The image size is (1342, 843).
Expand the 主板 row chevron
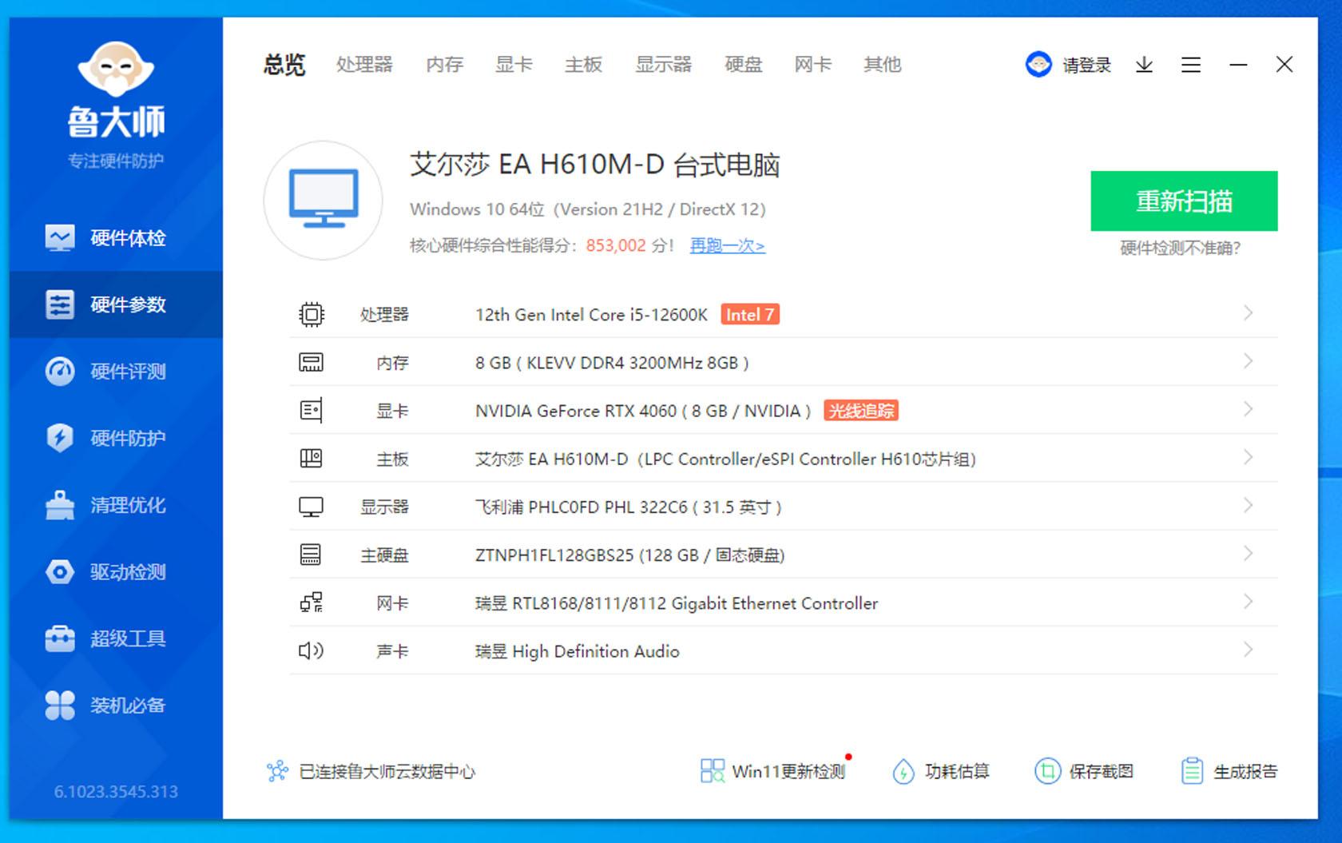click(1248, 457)
